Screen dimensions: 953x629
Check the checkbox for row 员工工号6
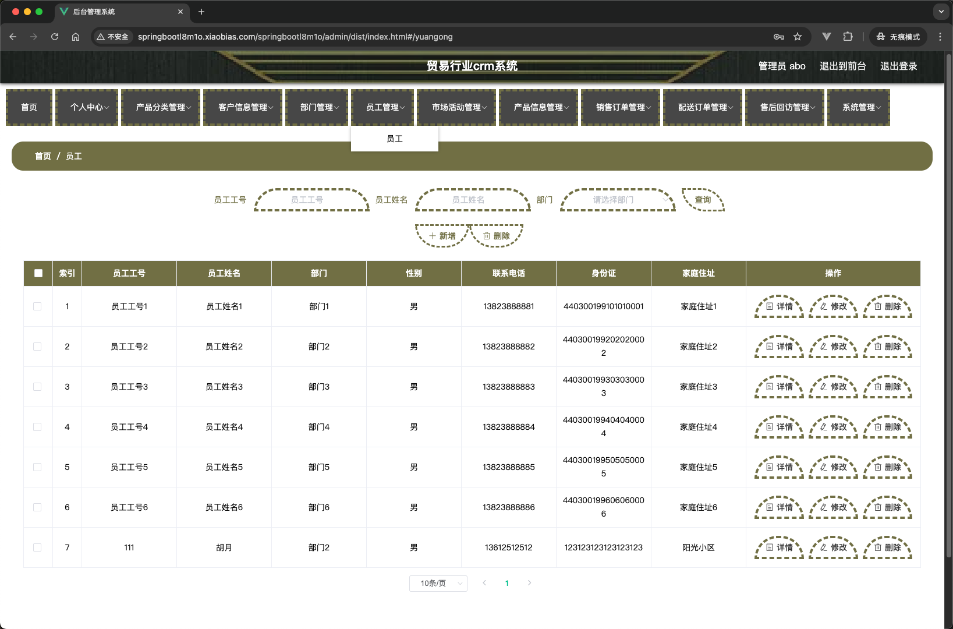(37, 507)
